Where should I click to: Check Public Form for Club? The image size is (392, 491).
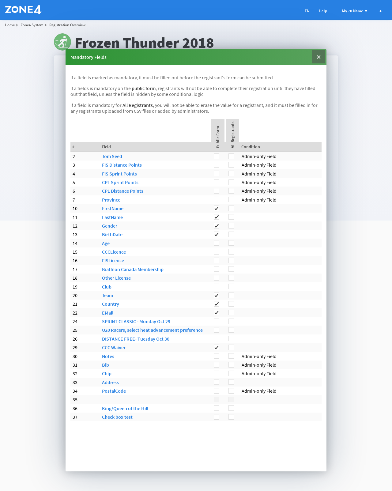pyautogui.click(x=217, y=286)
